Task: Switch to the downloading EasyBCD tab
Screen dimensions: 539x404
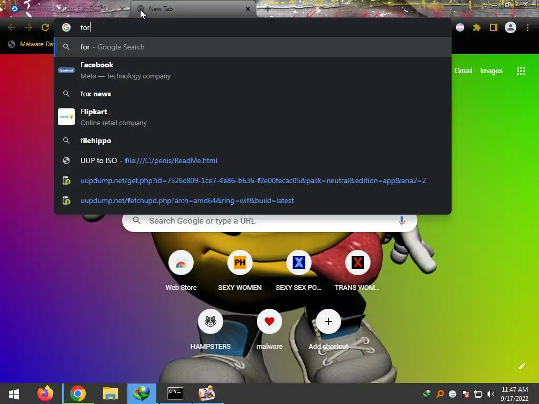Action: click(65, 9)
